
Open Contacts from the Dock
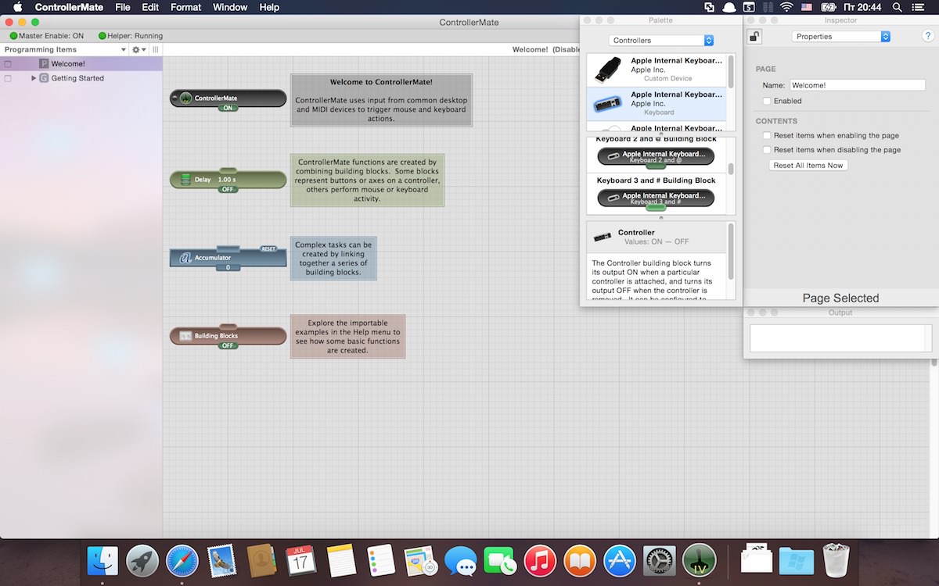pos(262,560)
